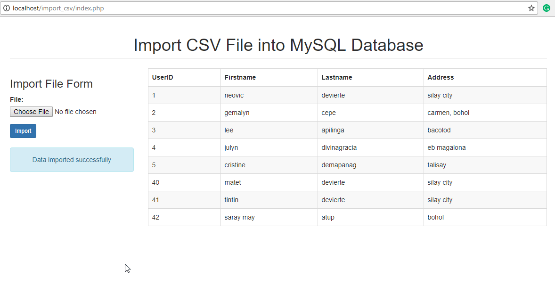Click the Choose File button

click(31, 112)
